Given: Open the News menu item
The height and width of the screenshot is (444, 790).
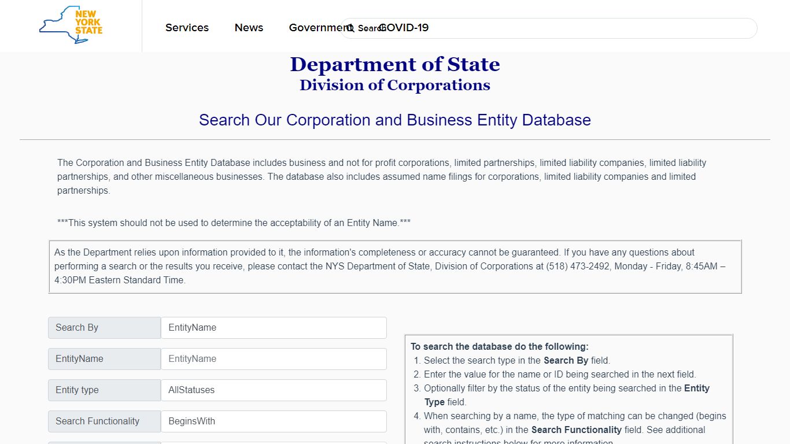Looking at the screenshot, I should tap(249, 28).
